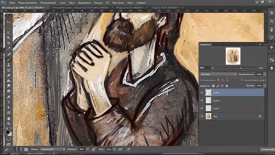Open the Редактирование menu

pyautogui.click(x=27, y=3)
